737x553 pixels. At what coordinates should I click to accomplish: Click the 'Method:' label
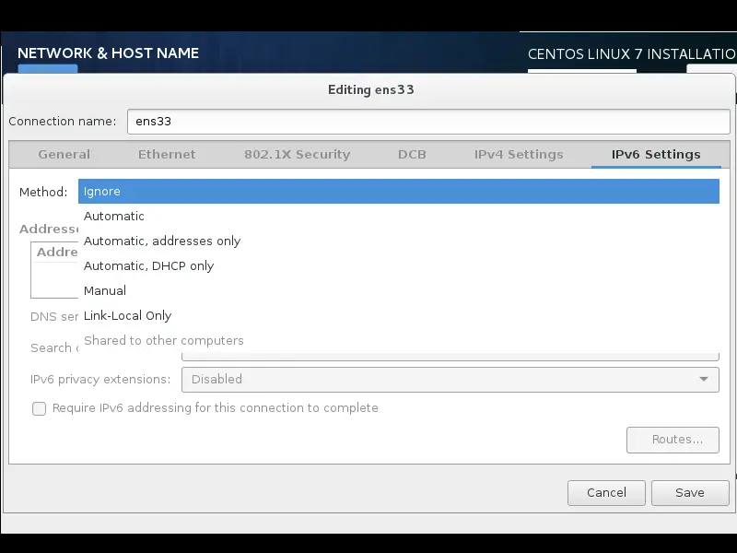pos(43,192)
